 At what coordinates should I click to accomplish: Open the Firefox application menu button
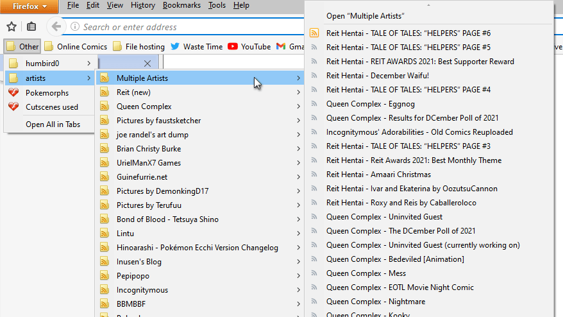(29, 6)
